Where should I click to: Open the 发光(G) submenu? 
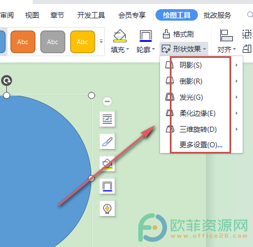pos(201,97)
